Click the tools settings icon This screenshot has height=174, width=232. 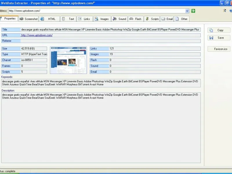pos(224,11)
